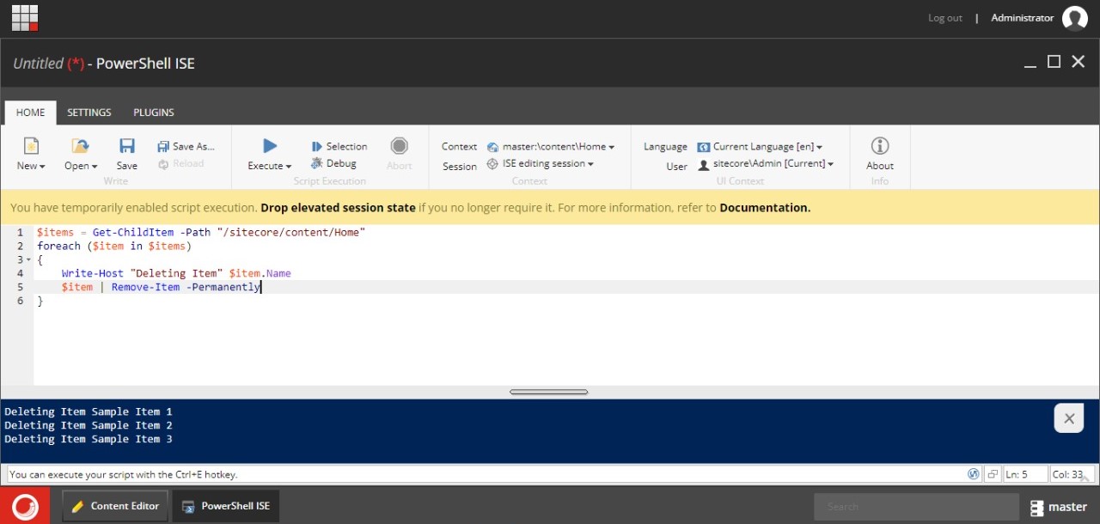1100x524 pixels.
Task: Click output line Deleting Item Sample Item 2
Action: (x=89, y=425)
